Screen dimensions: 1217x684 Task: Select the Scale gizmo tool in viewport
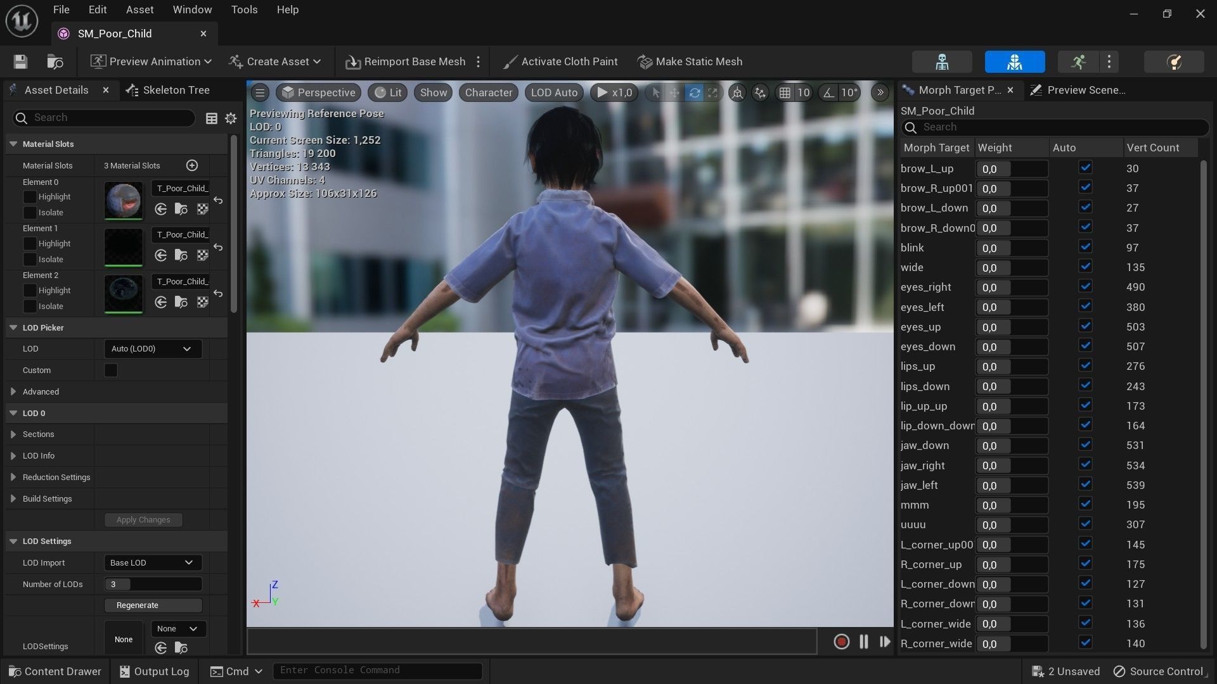pos(713,92)
